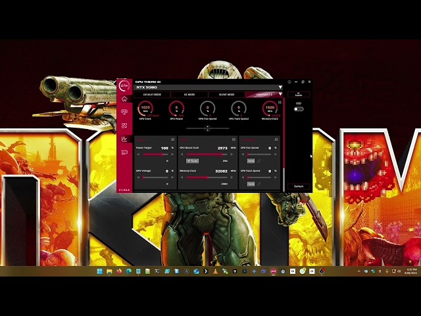
Task: Expand the Undervolt profile dropdown arrow
Action: point(280,94)
